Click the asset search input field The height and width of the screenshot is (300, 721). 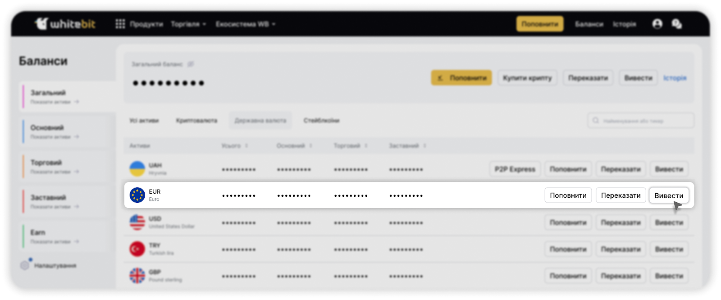641,121
